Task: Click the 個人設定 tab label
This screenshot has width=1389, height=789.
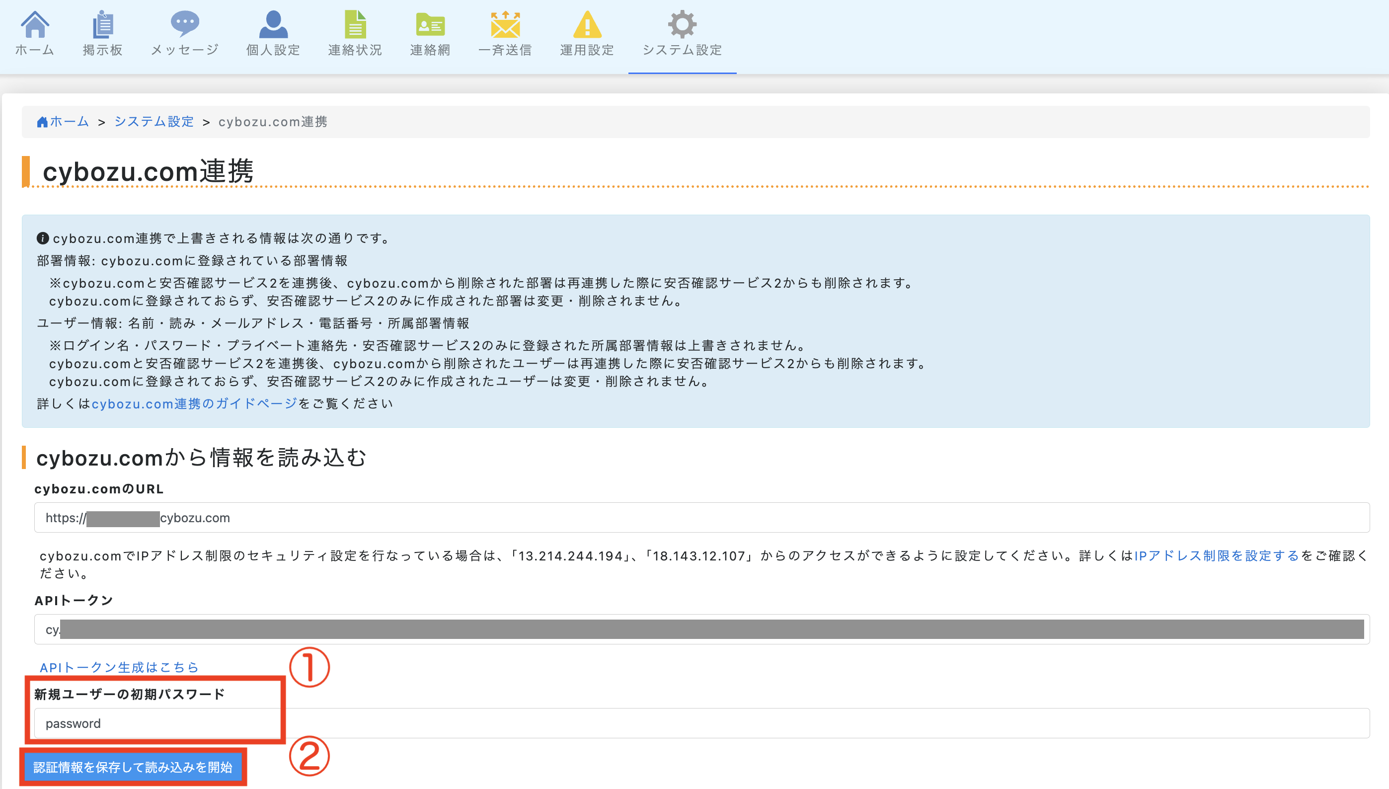Action: 273,50
